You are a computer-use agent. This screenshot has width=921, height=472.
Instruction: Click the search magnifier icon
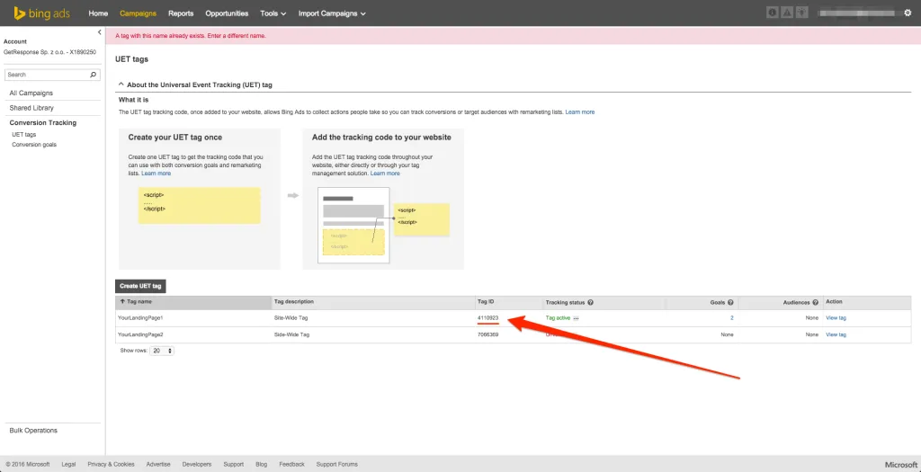pyautogui.click(x=93, y=75)
